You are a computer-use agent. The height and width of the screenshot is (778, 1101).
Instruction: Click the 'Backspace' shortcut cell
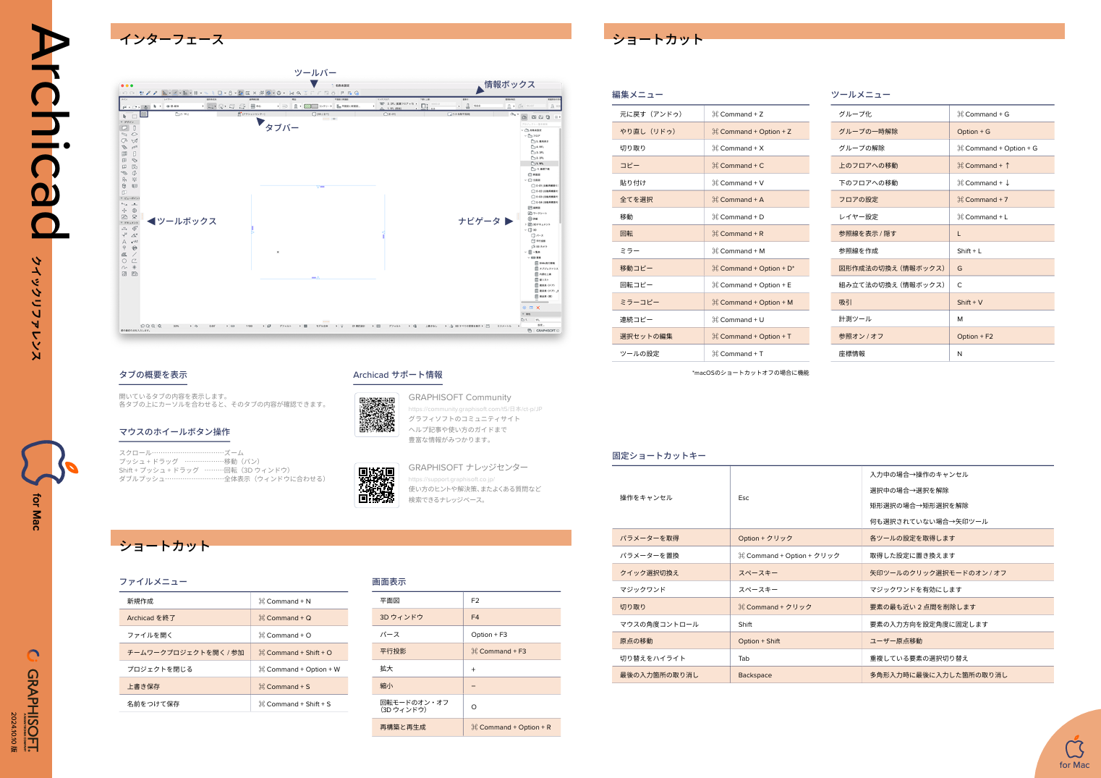(796, 675)
